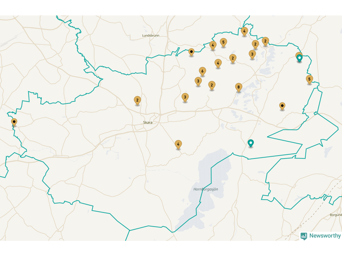The height and width of the screenshot is (256, 342).
Task: Click marker 4 southeast of Skara
Action: coord(178,144)
